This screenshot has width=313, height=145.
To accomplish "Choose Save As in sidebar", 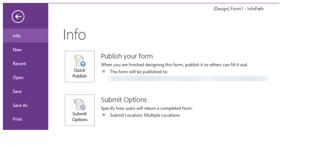I will pyautogui.click(x=26, y=105).
